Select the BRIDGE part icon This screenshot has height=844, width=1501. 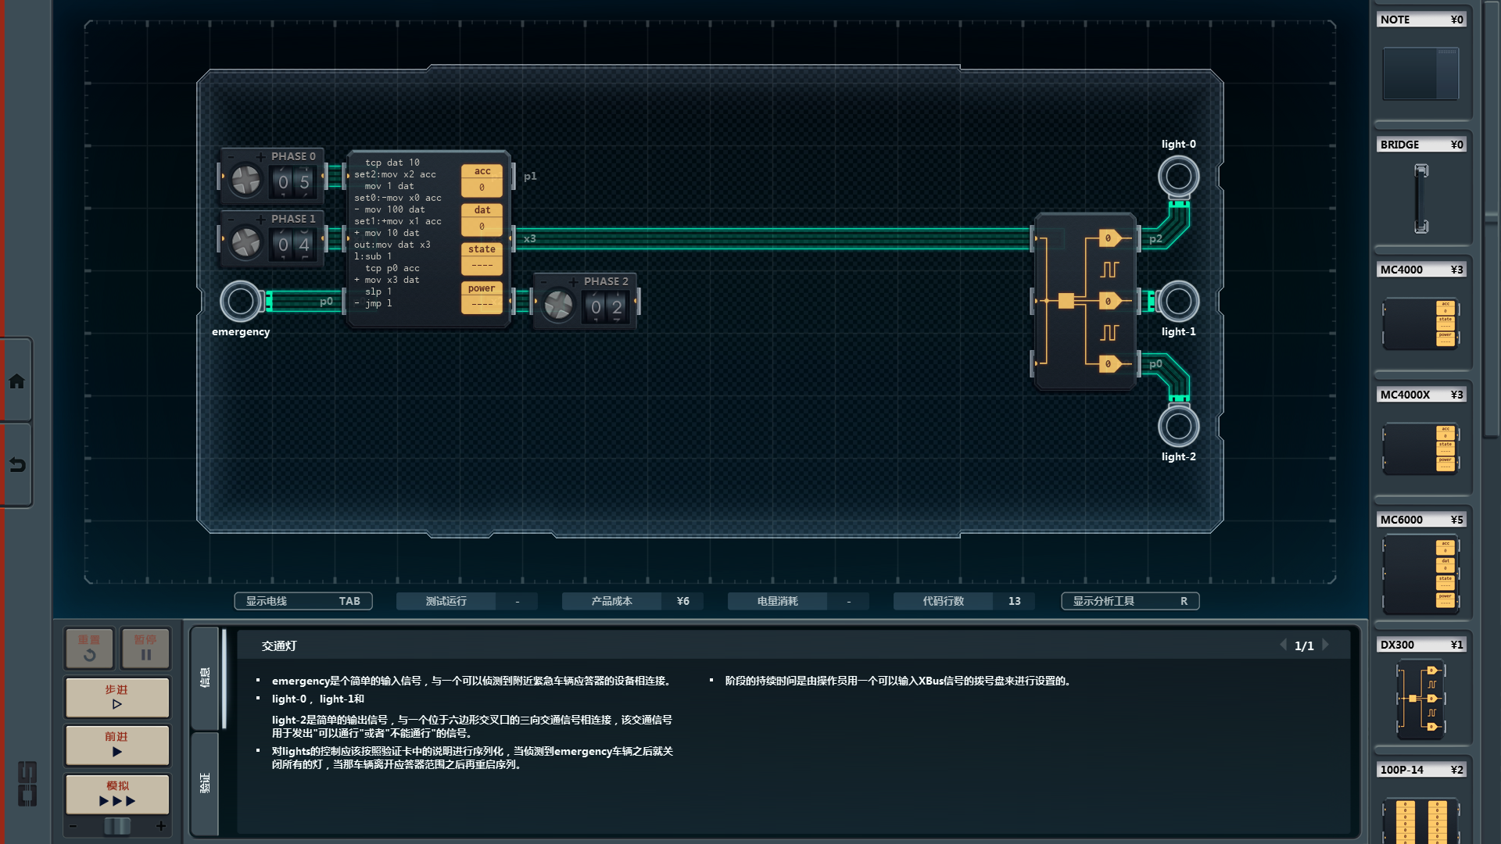coord(1420,198)
